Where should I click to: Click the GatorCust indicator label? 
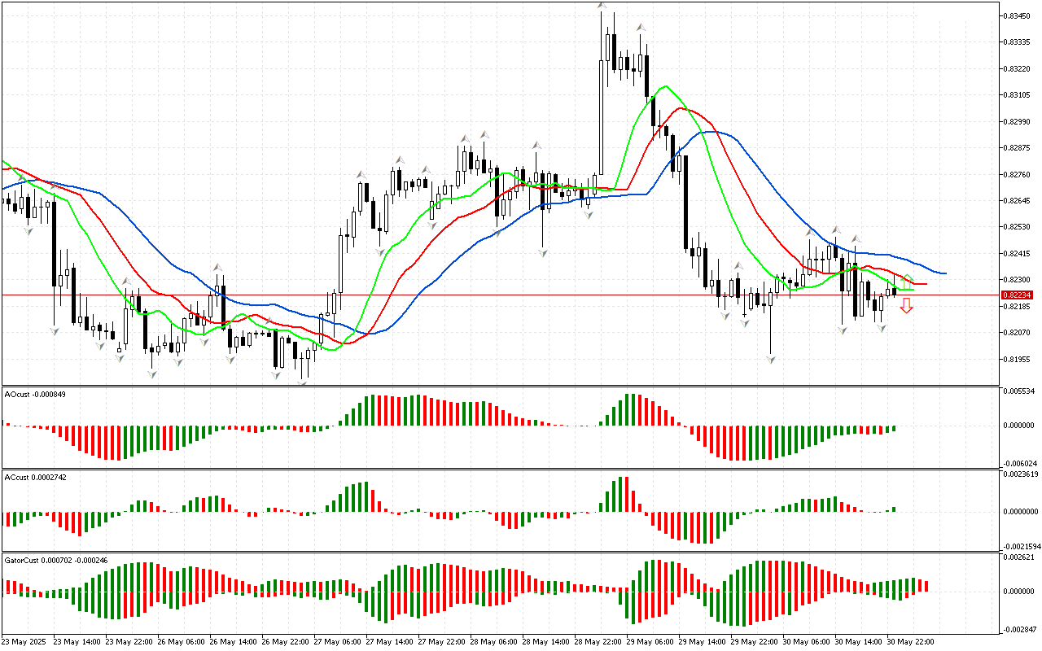tap(55, 560)
